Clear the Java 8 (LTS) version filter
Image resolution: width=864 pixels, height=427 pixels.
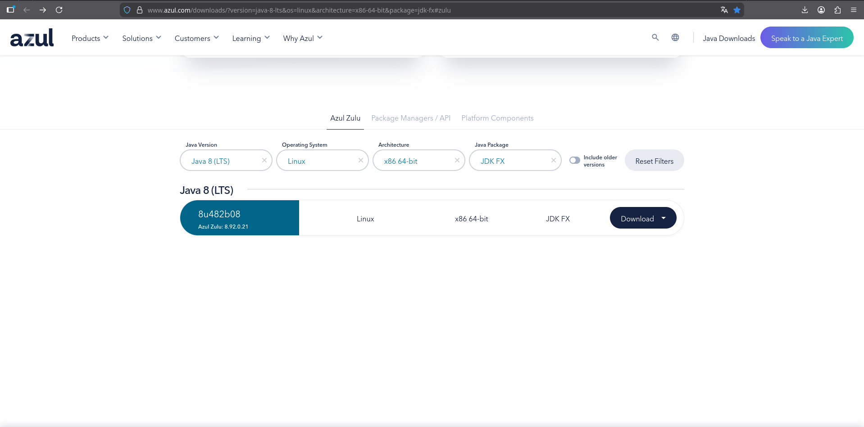coord(264,160)
